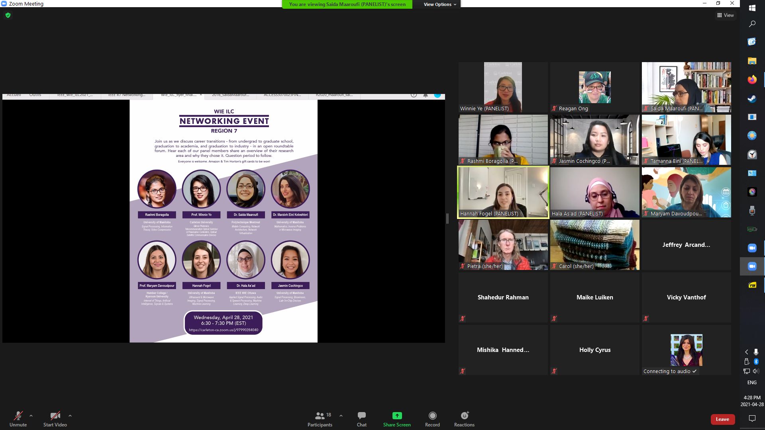Expand audio options arrow beside Unmute
765x430 pixels.
click(31, 416)
